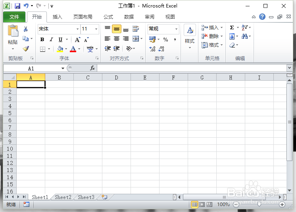Image resolution: width=296 pixels, height=212 pixels.
Task: Click the Insert Function fx button
Action: [x=92, y=68]
